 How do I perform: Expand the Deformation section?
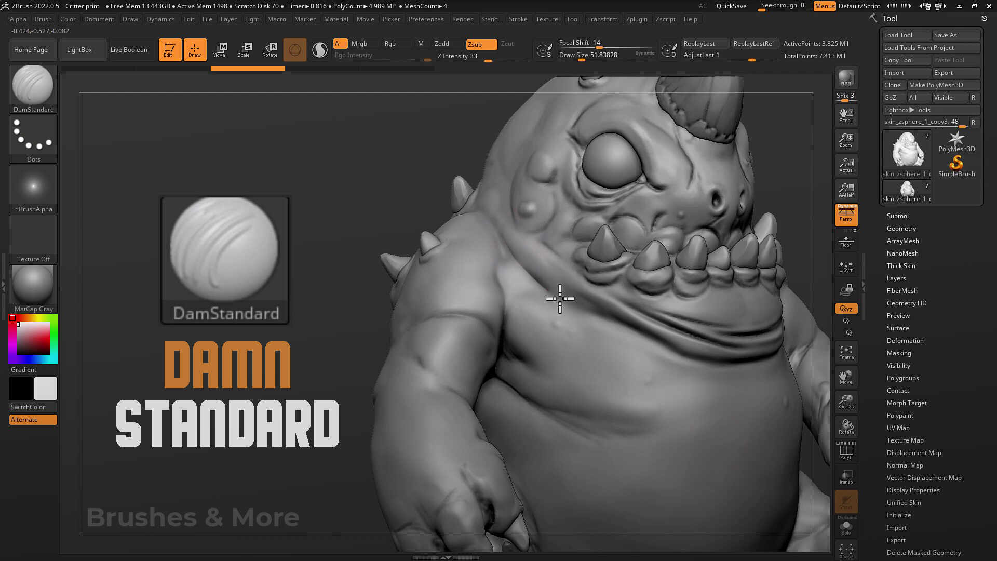click(x=905, y=341)
